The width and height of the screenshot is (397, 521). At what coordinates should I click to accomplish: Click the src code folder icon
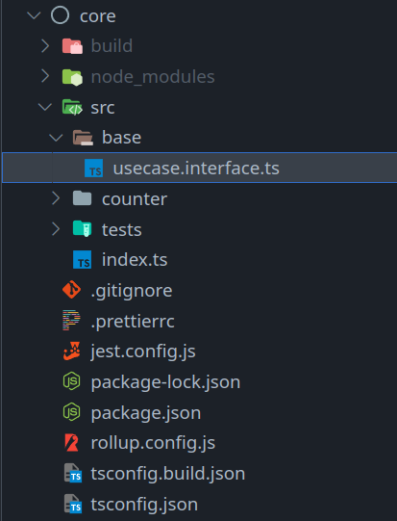[72, 107]
